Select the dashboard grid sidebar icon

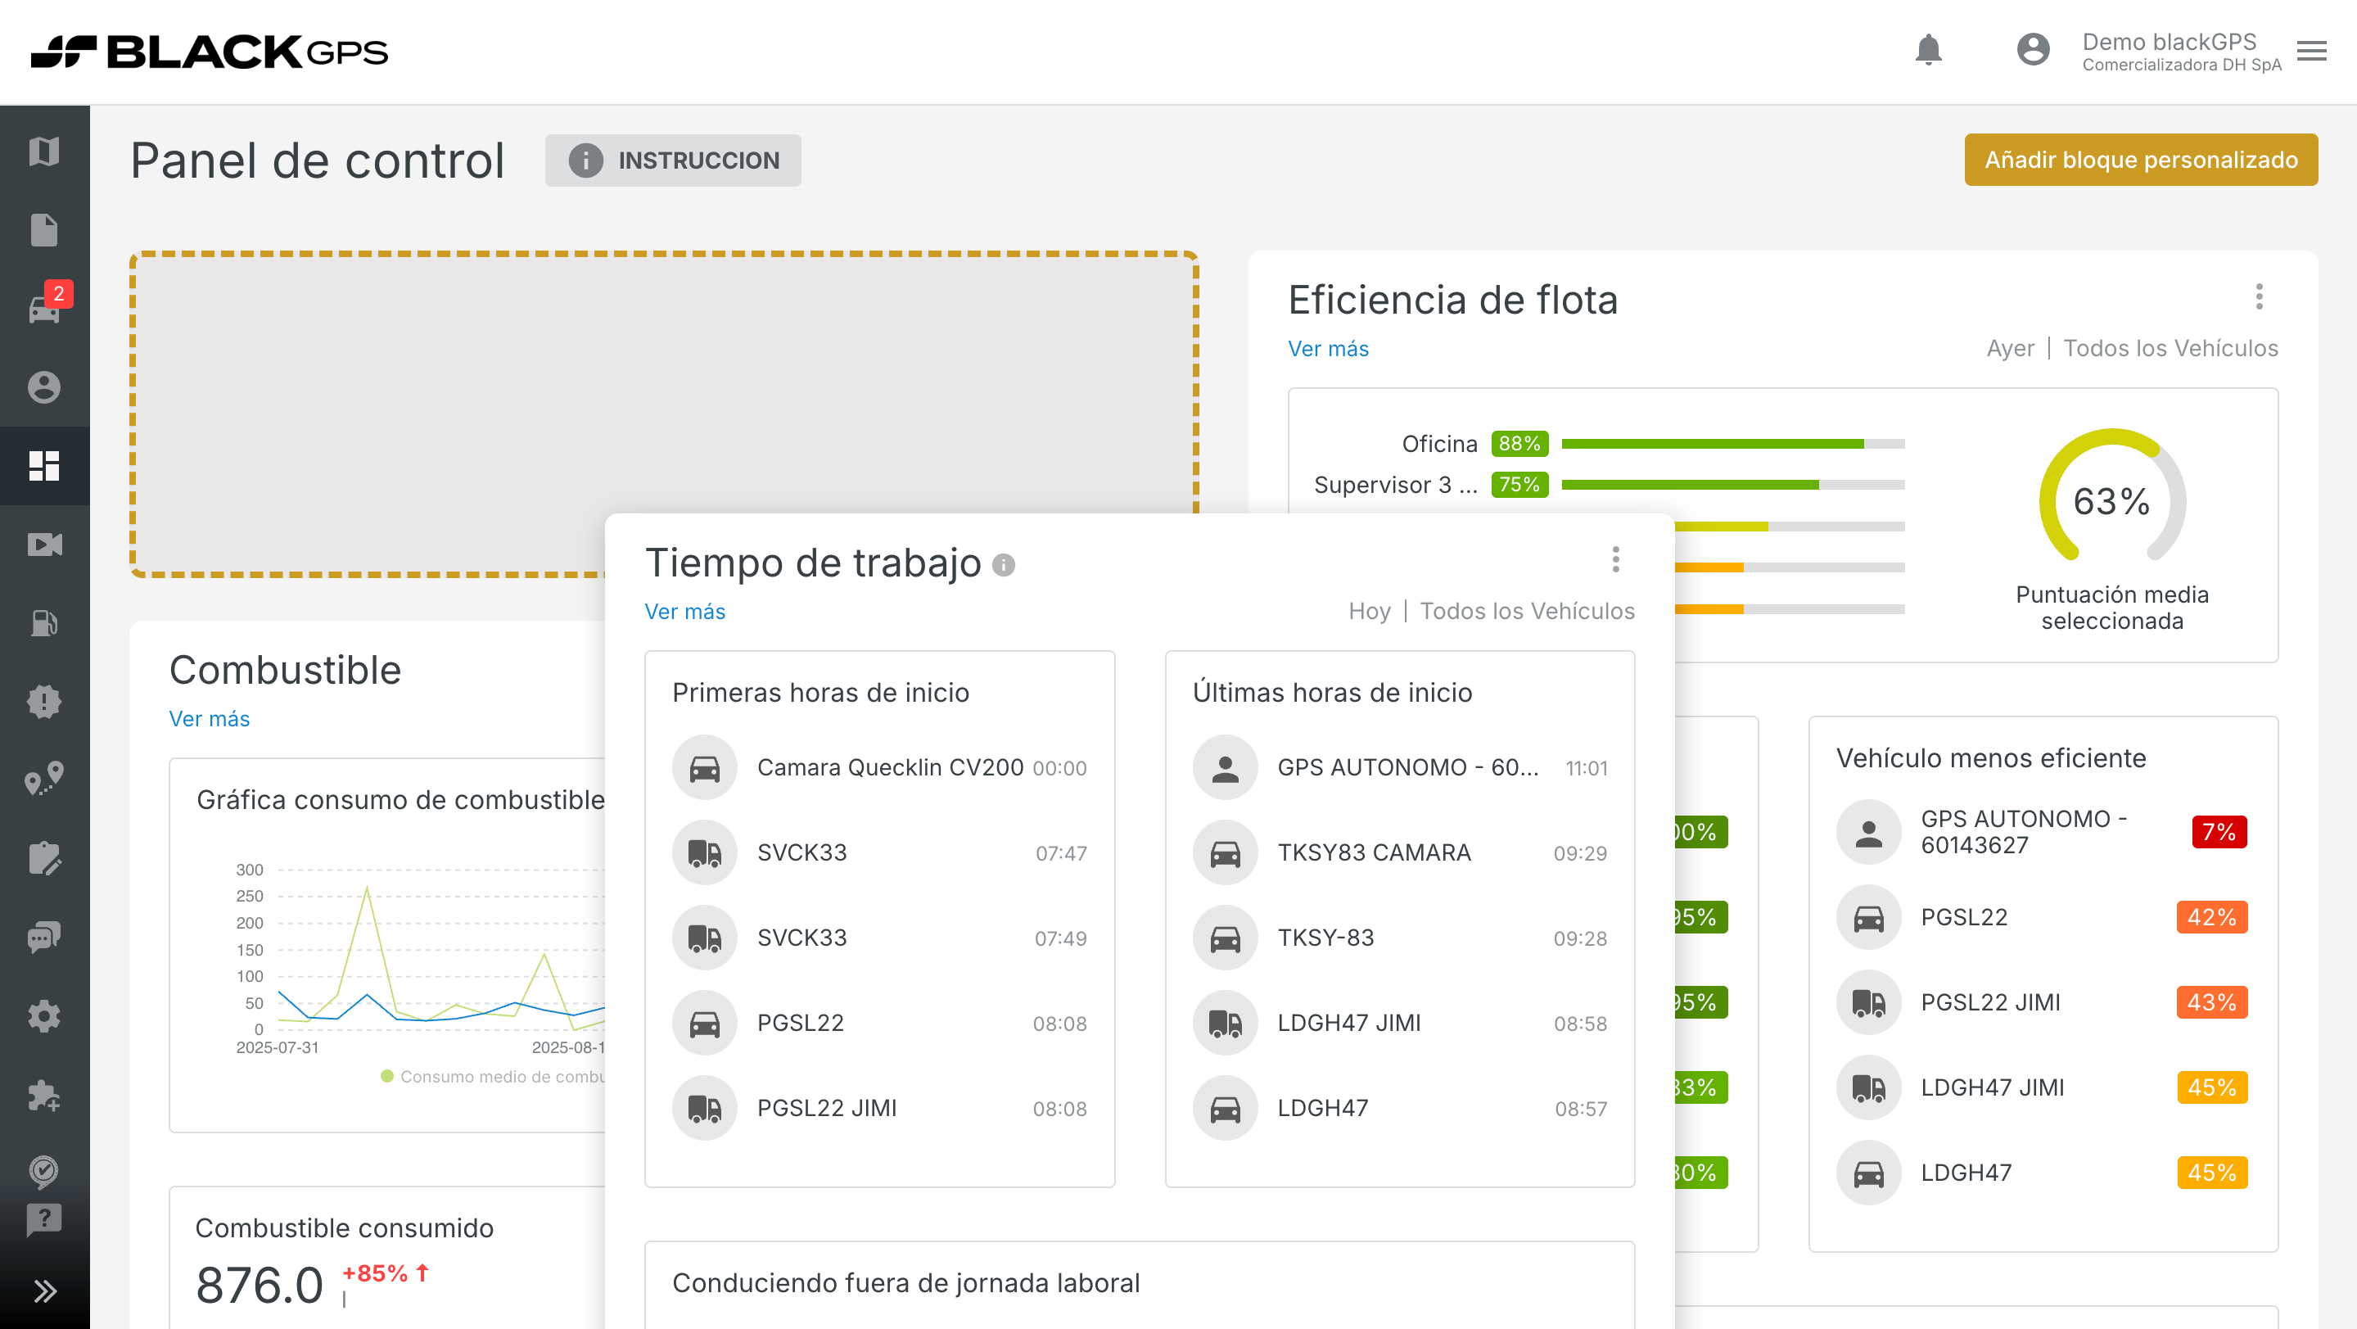click(x=44, y=466)
